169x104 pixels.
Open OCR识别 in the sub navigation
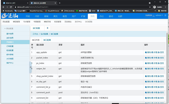pyautogui.click(x=89, y=22)
